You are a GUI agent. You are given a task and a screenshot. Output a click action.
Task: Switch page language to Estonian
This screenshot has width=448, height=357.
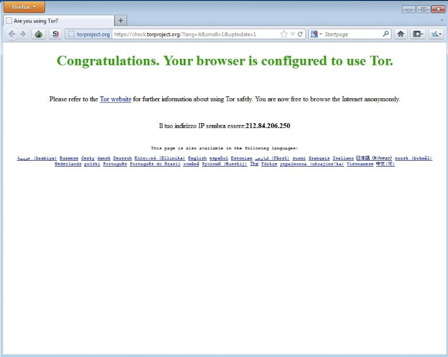pos(241,158)
